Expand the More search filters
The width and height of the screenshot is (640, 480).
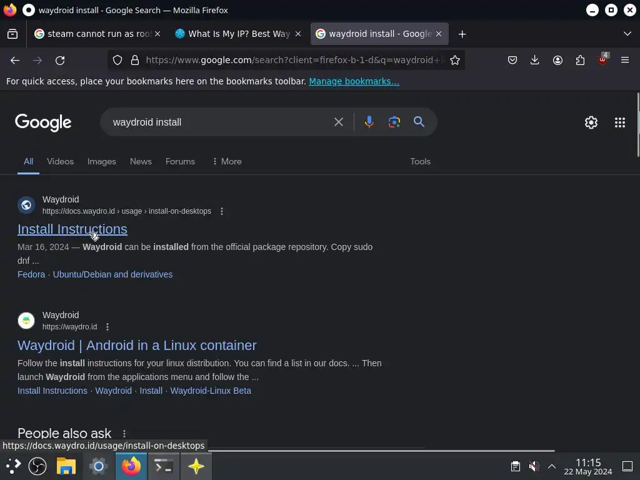pyautogui.click(x=227, y=162)
